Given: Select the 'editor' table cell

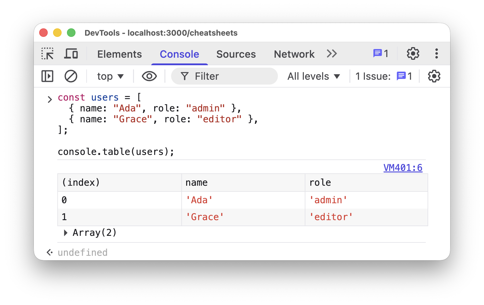Looking at the screenshot, I should [367, 217].
